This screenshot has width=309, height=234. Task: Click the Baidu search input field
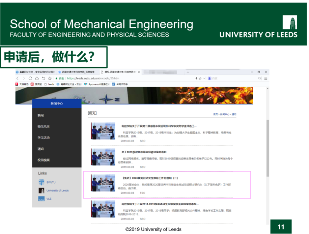click(x=234, y=78)
